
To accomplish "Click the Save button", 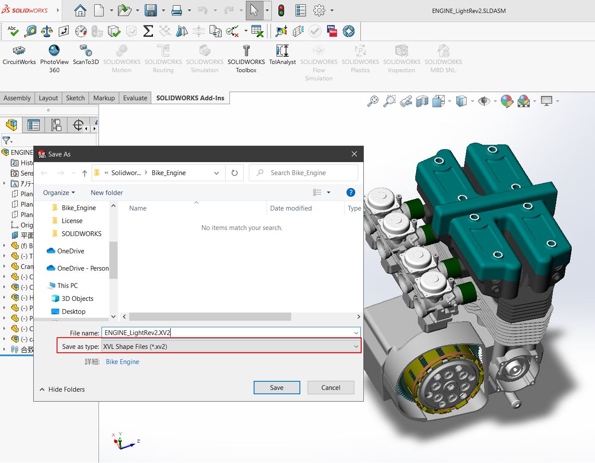I will click(x=277, y=387).
